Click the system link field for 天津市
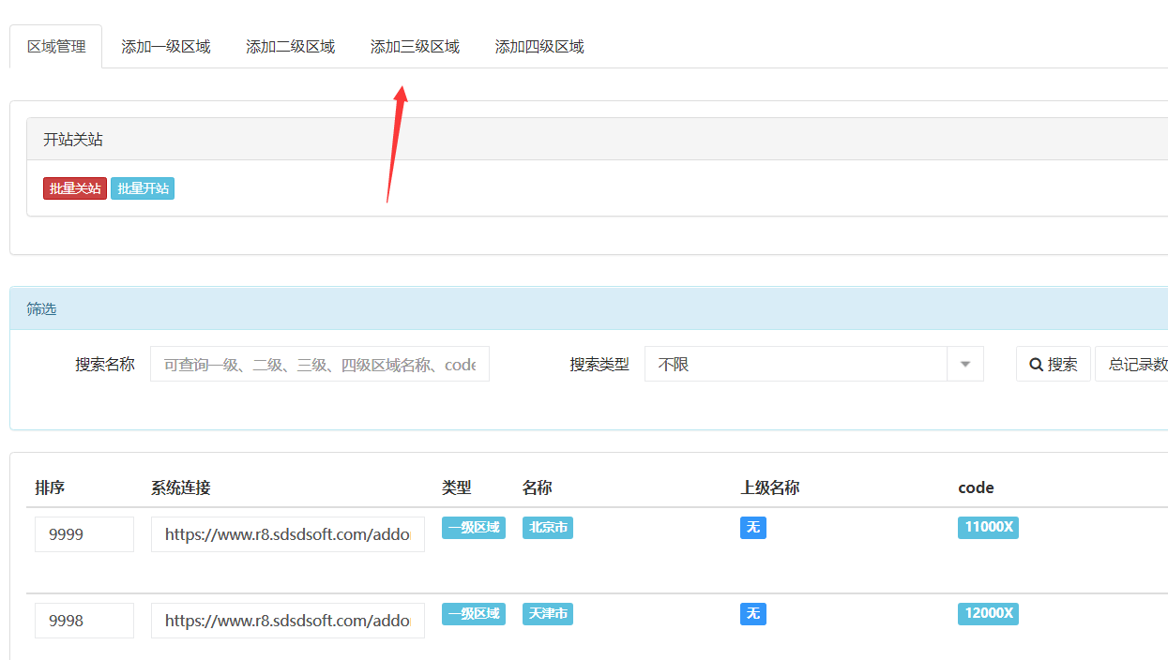The height and width of the screenshot is (660, 1168). tap(287, 621)
